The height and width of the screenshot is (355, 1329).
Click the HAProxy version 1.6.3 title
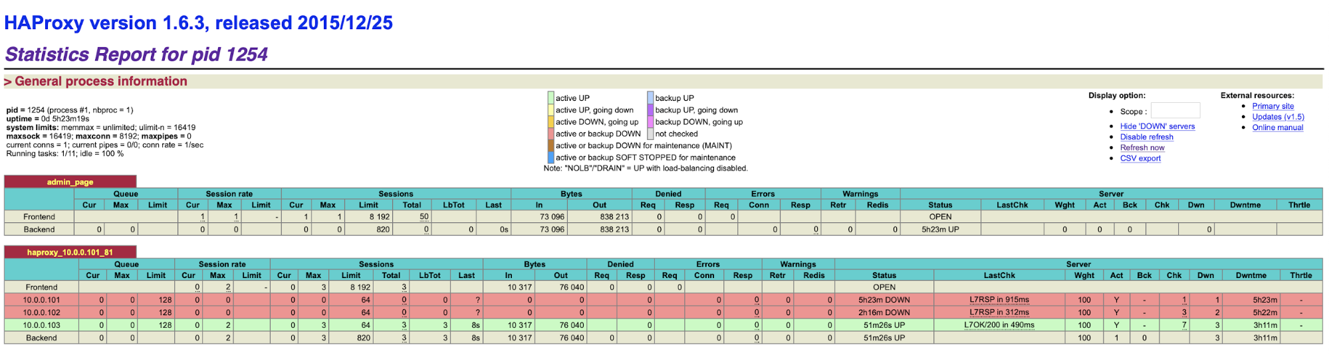(x=198, y=23)
